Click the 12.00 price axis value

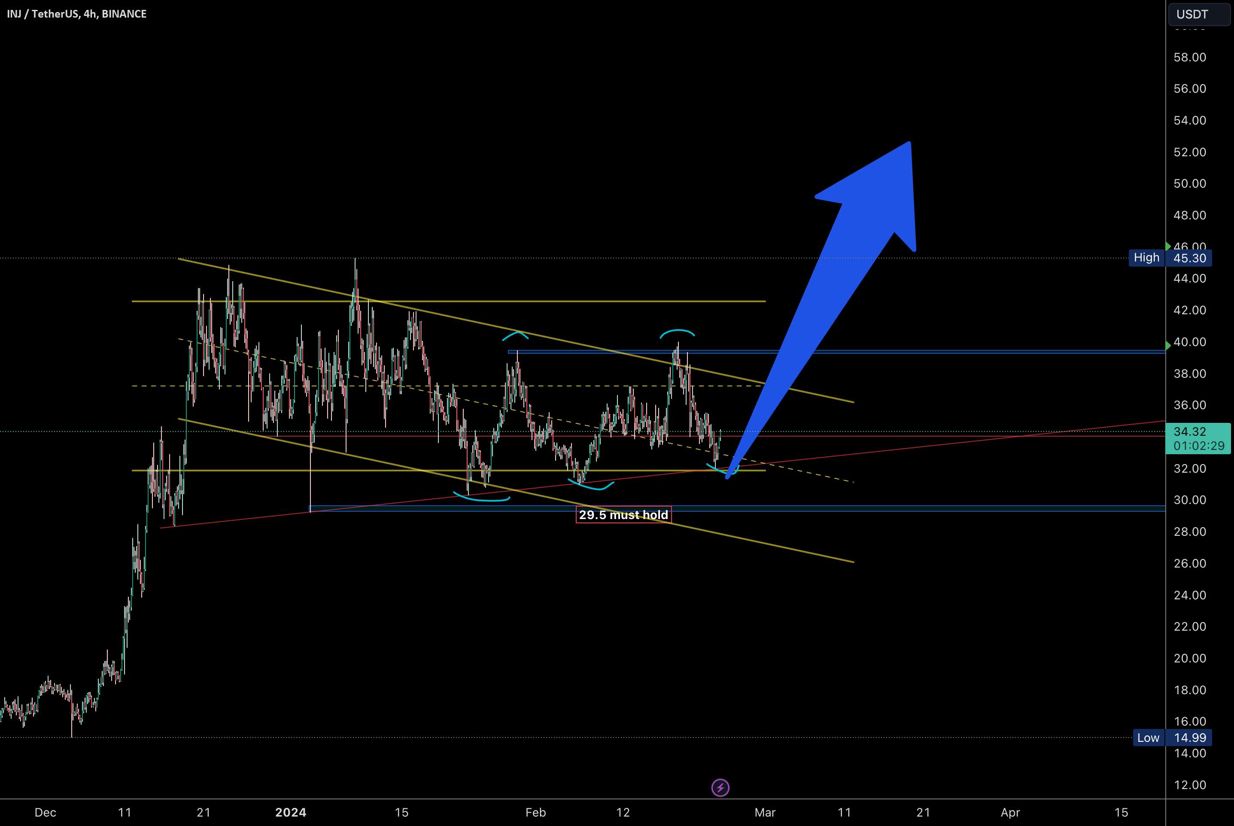point(1190,785)
